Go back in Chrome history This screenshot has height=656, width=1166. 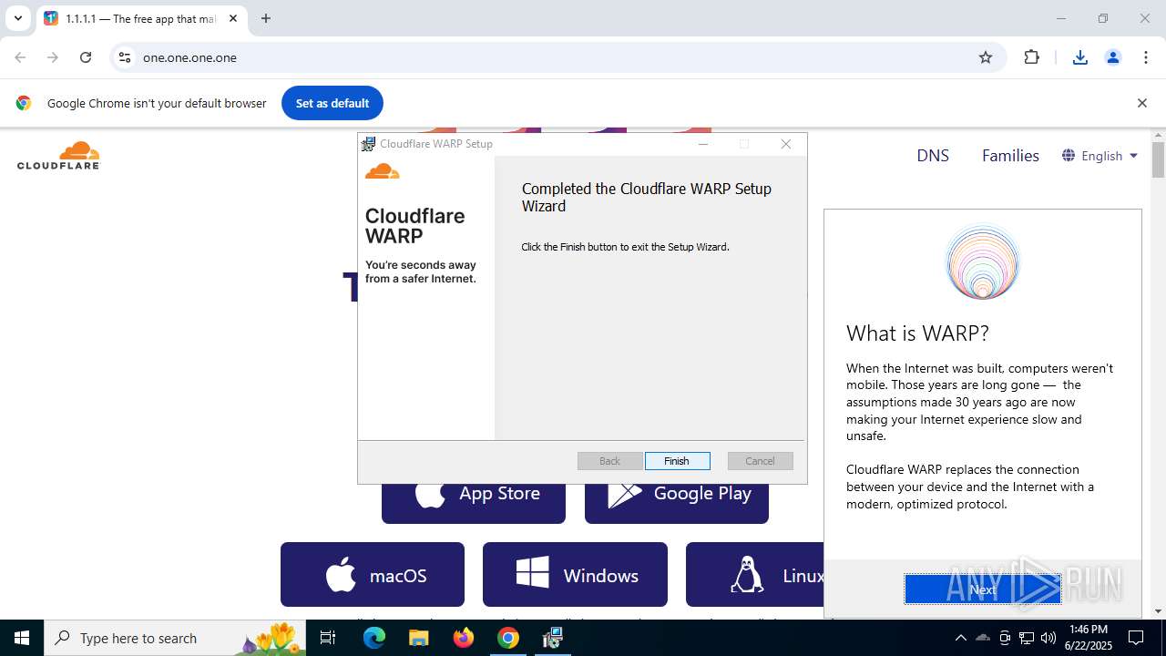tap(20, 57)
